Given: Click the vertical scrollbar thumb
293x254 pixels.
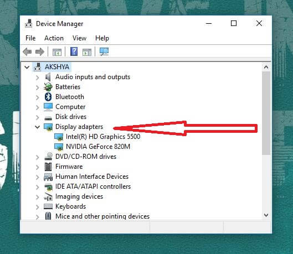Looking at the screenshot, I should point(266,113).
